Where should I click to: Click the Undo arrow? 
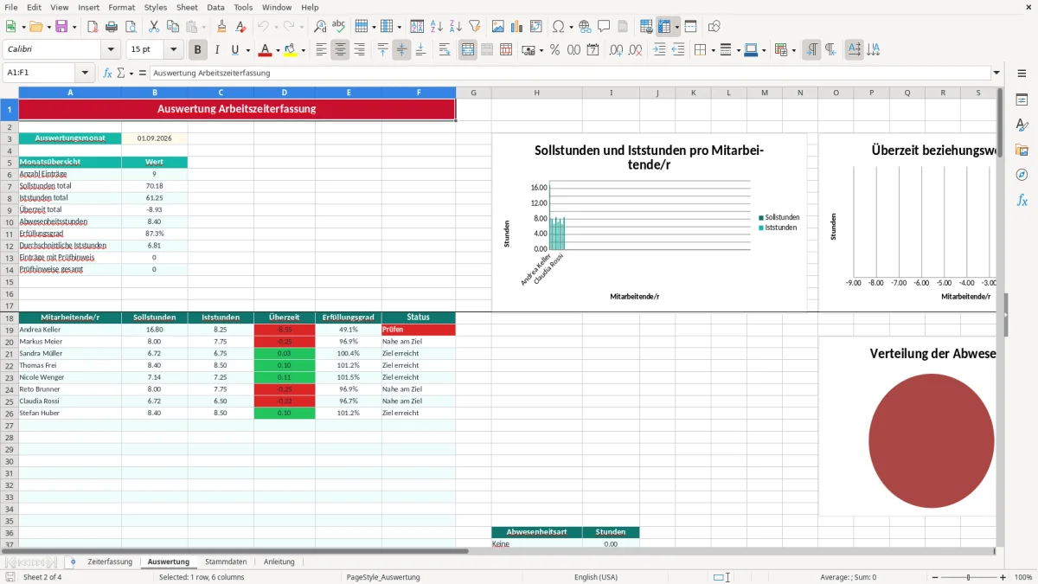pyautogui.click(x=263, y=27)
